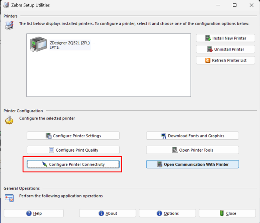Open Printer Tools

(193, 150)
